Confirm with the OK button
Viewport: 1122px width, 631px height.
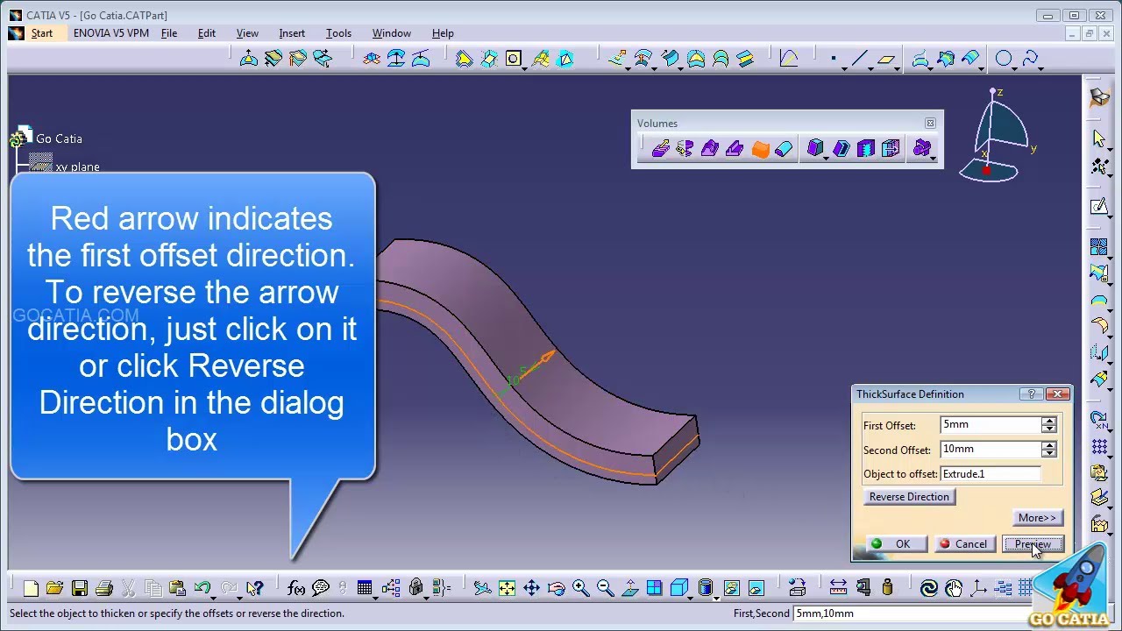click(896, 544)
